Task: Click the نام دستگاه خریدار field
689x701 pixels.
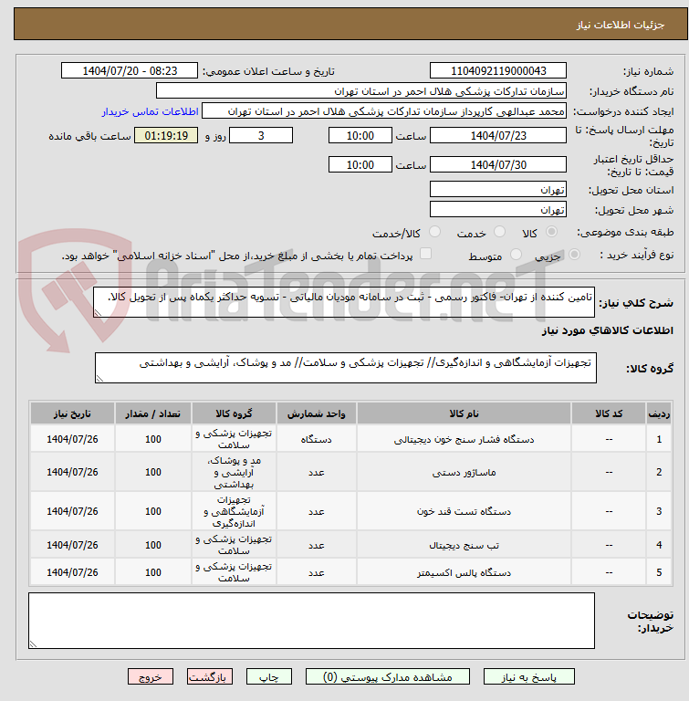Action: coord(361,90)
